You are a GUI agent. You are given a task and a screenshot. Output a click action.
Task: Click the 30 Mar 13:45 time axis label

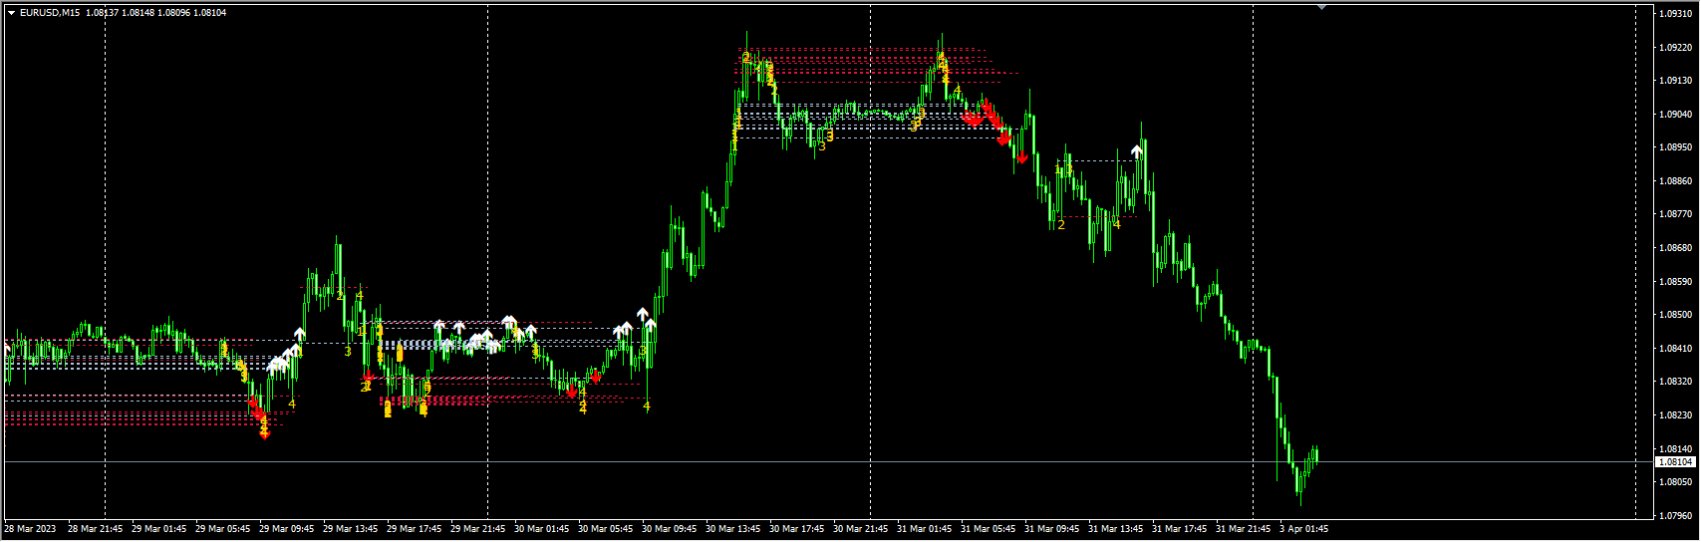click(732, 529)
